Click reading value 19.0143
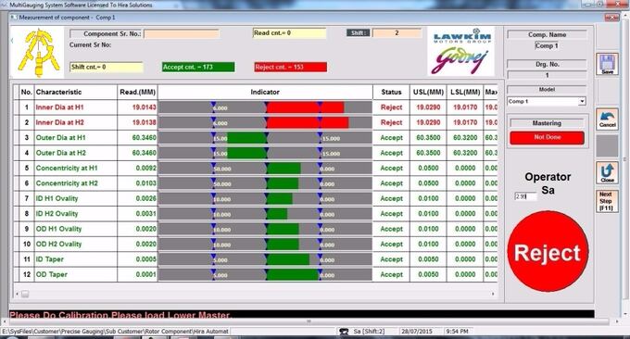 point(144,107)
